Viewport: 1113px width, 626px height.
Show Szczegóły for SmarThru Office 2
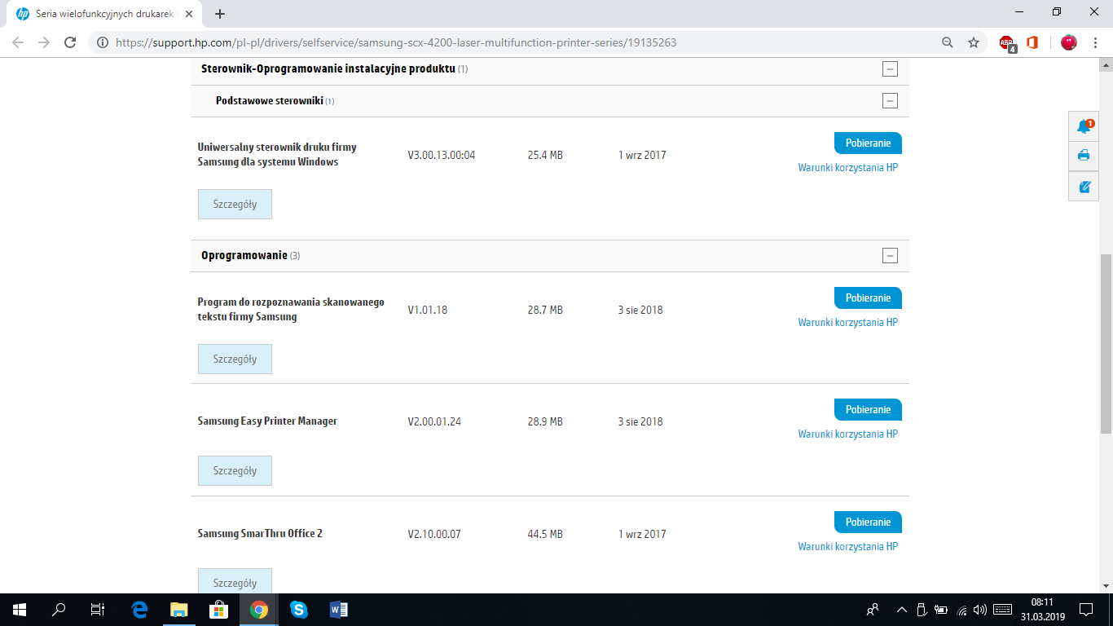[x=235, y=582]
